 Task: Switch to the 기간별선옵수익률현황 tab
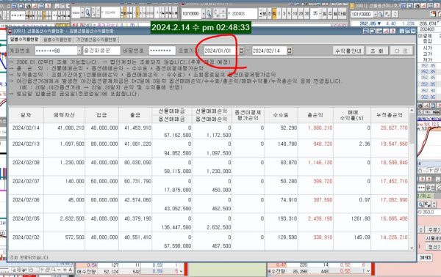pyautogui.click(x=96, y=40)
